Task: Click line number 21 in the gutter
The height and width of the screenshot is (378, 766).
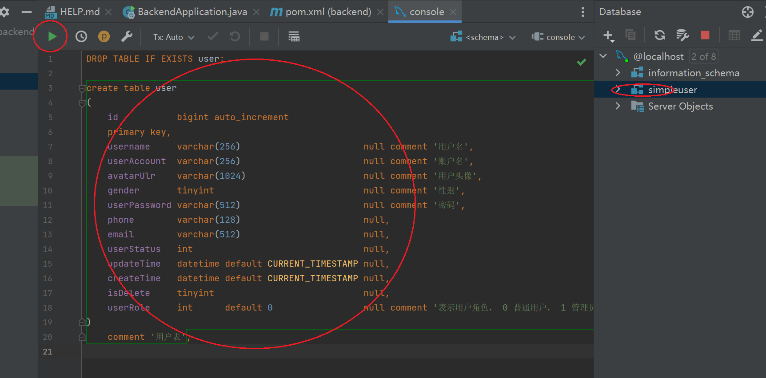Action: (48, 351)
